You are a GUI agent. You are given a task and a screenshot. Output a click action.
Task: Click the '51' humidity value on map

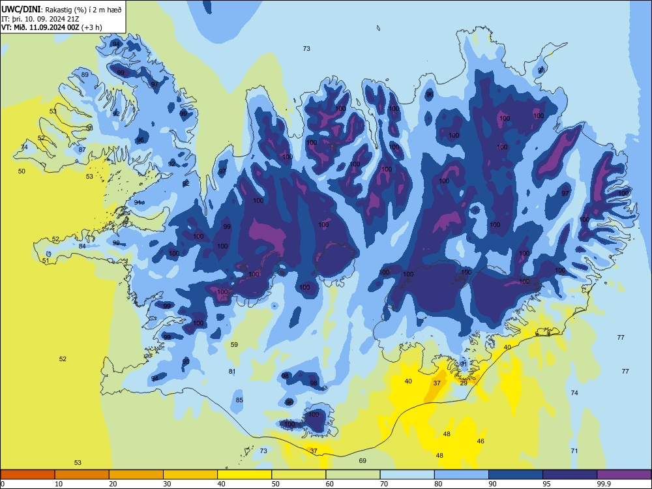click(x=46, y=261)
